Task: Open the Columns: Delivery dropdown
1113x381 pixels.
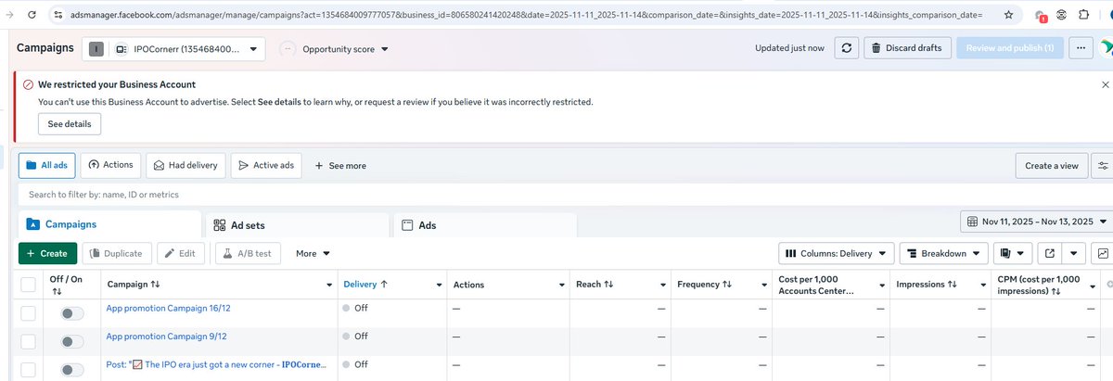Action: 836,253
